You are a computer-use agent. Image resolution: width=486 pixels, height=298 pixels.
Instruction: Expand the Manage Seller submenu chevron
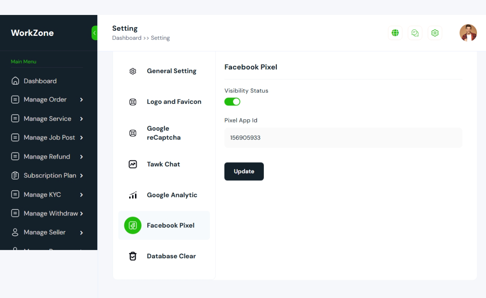(x=82, y=233)
